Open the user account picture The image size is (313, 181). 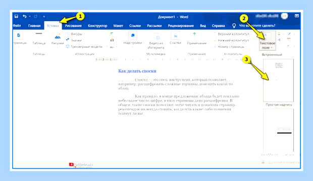[x=284, y=16]
